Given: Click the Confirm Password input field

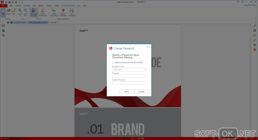Looking at the screenshot, I should (129, 83).
